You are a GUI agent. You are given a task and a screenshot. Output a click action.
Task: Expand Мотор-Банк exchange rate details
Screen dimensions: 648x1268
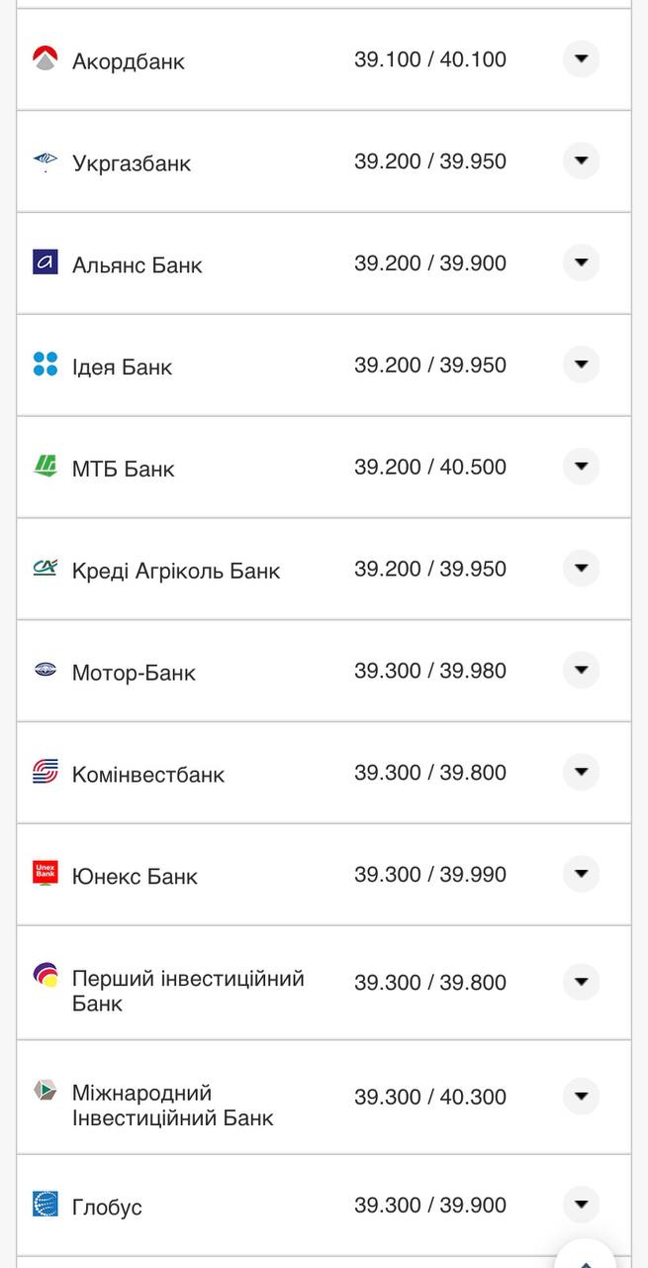pyautogui.click(x=581, y=671)
